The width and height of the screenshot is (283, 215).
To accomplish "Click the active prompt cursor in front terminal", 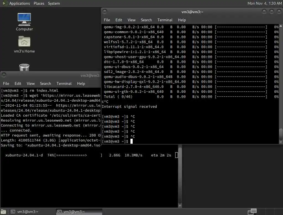I will coord(131,141).
